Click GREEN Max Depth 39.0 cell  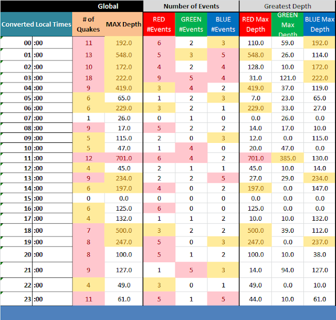tap(288, 230)
